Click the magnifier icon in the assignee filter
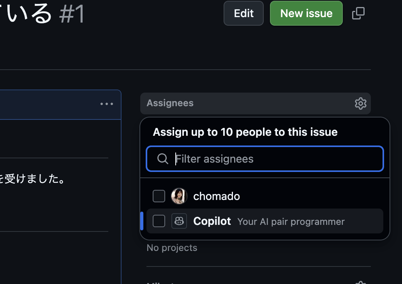Viewport: 402px width, 284px height. 162,158
